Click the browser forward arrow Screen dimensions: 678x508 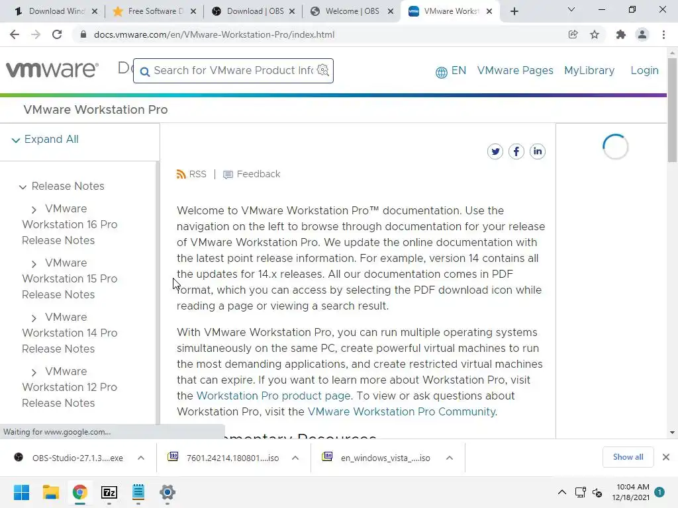pos(36,34)
